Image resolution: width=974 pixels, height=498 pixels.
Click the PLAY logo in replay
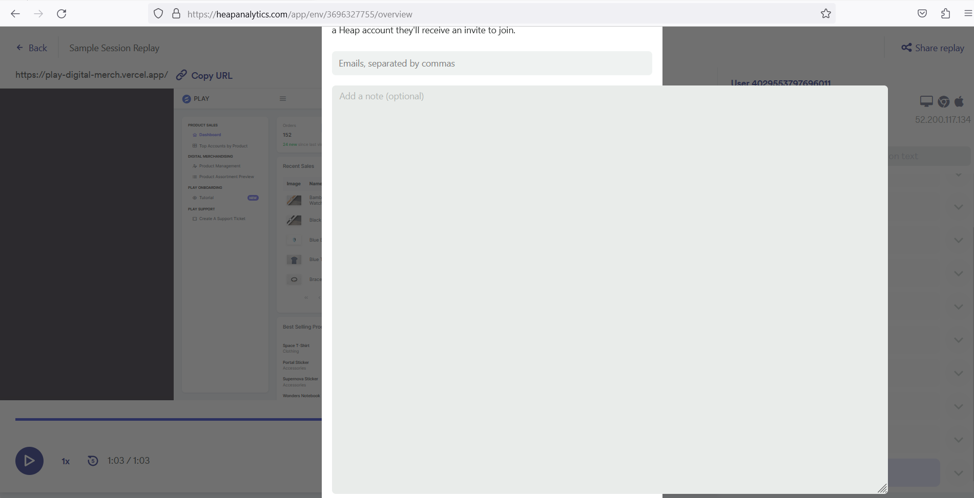pyautogui.click(x=196, y=99)
